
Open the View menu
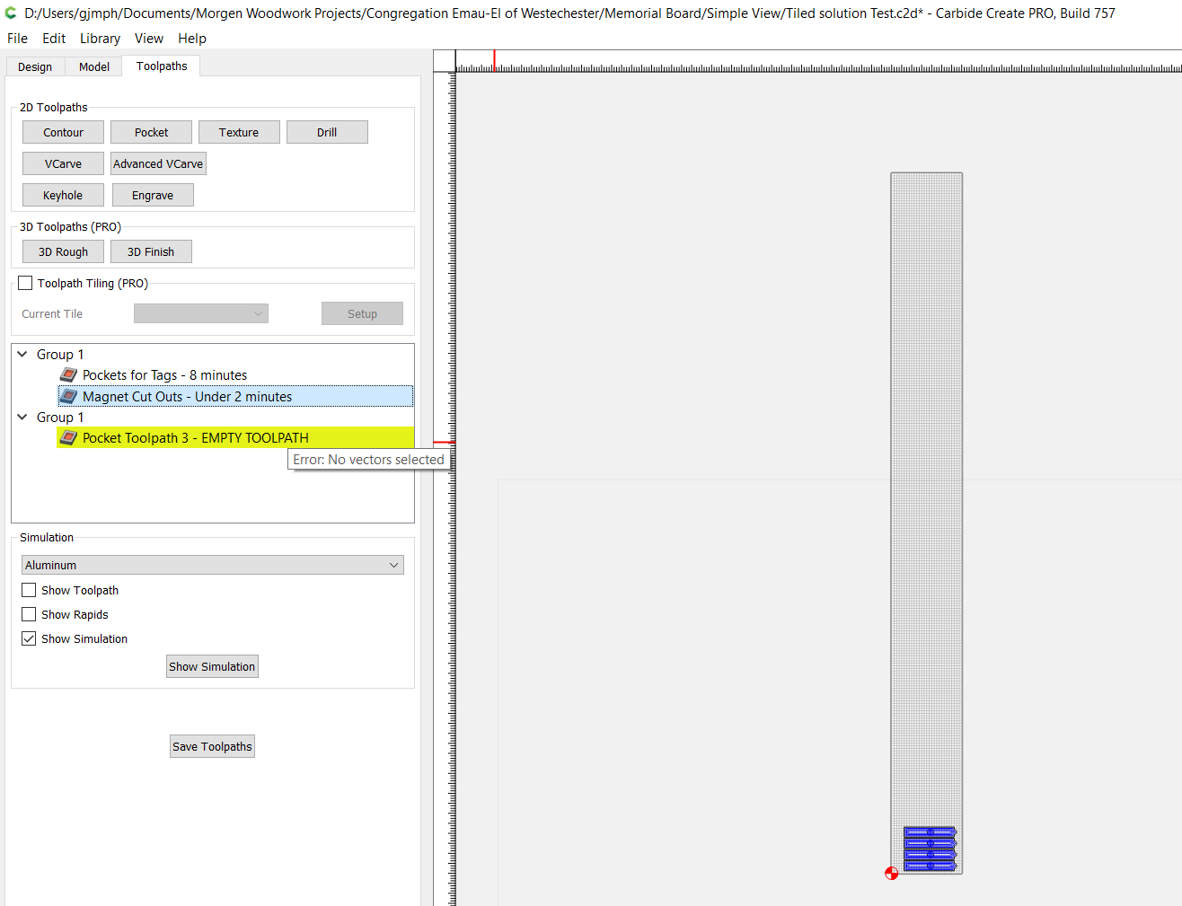coord(149,39)
